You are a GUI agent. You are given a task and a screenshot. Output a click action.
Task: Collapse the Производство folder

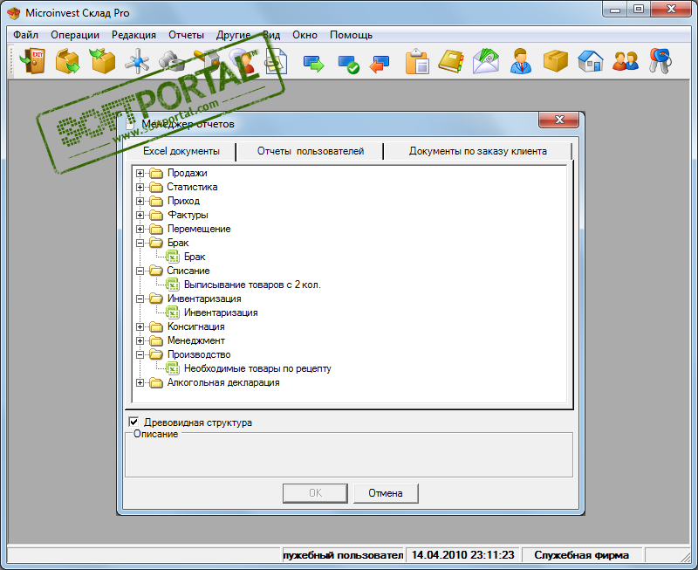140,355
